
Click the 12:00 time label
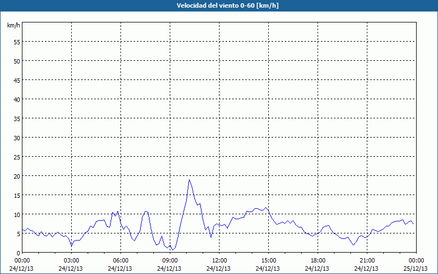click(x=220, y=261)
